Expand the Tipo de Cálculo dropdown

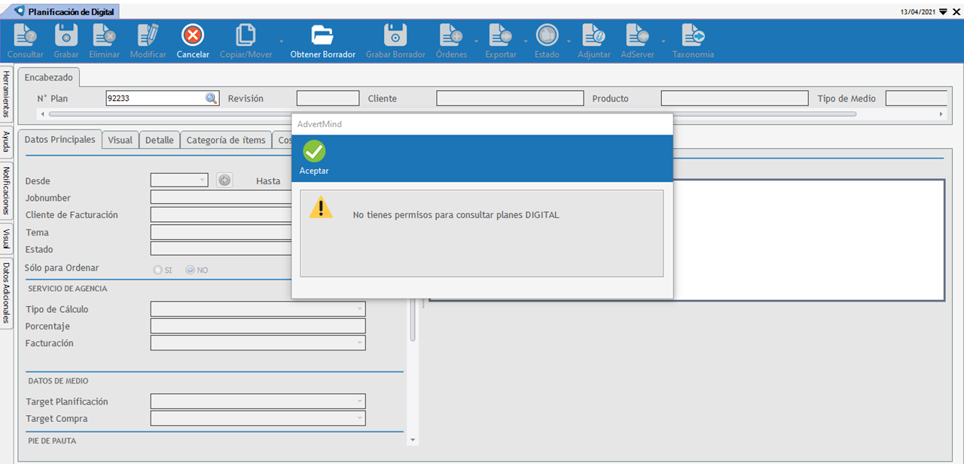[358, 309]
